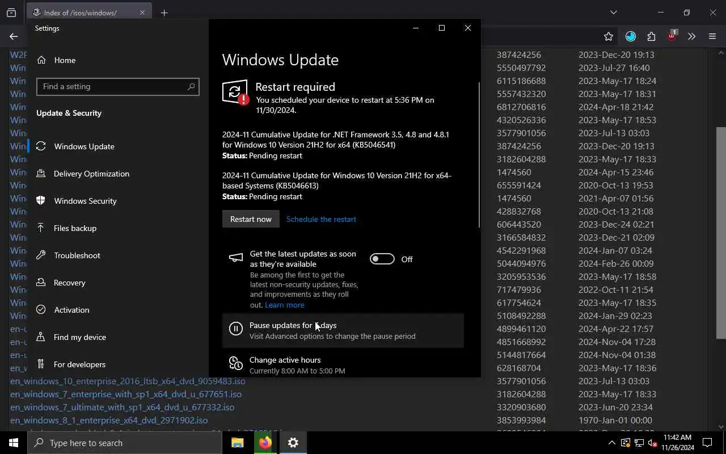Click the Windows Security shield icon
Image resolution: width=726 pixels, height=454 pixels.
click(x=41, y=201)
